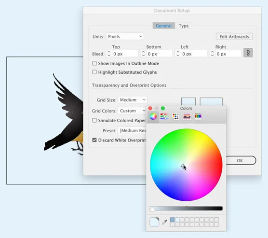Select the General tab
268x238 pixels.
click(x=163, y=26)
